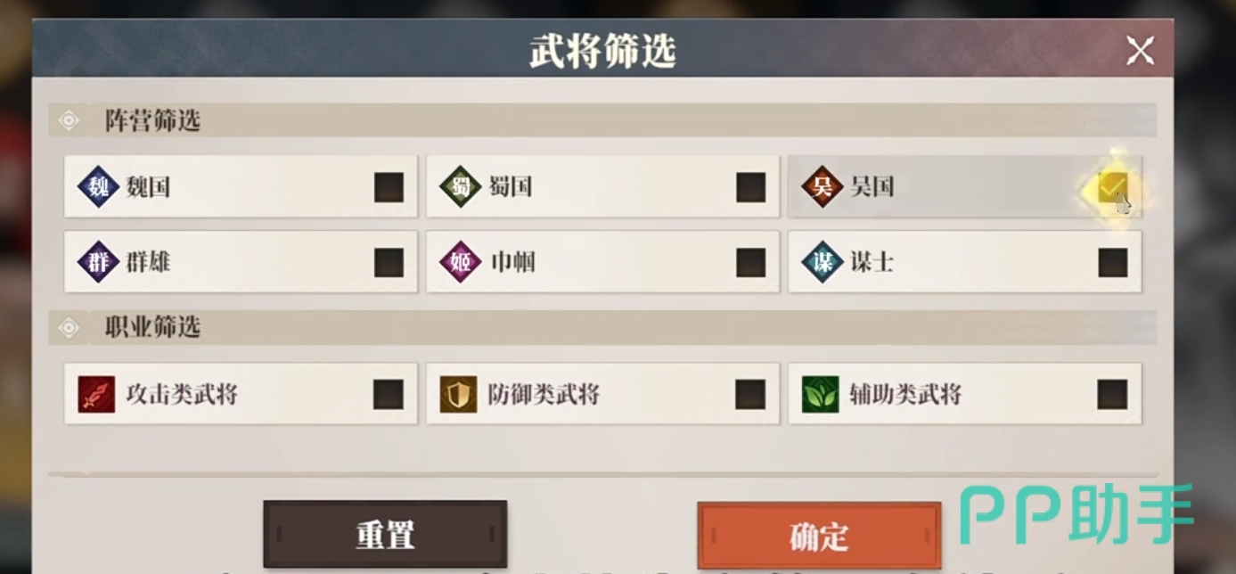Click the 魏国 faction diamond icon

pos(98,187)
